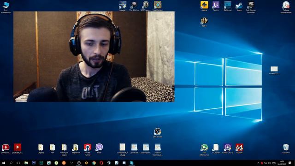Open the Viber desktop shortcut
295x166 pixels.
click(99, 148)
